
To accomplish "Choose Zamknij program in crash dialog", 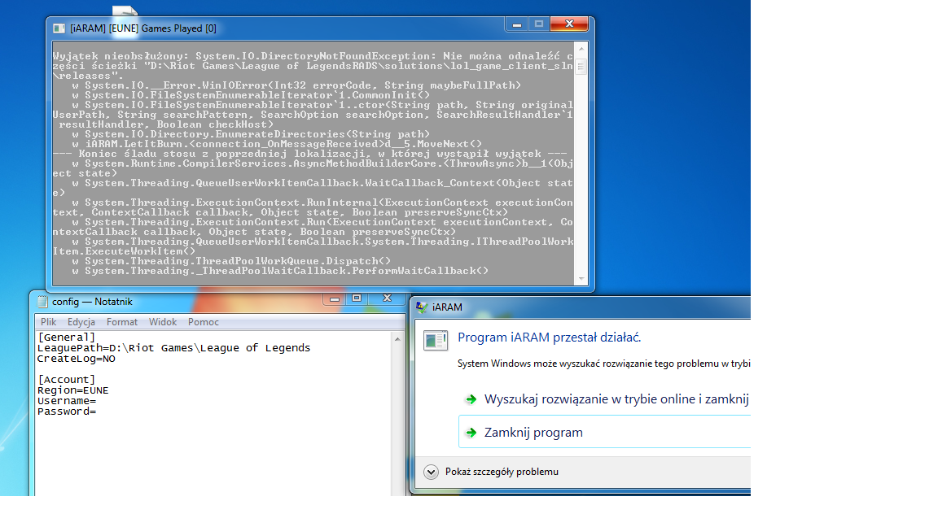I will [604, 431].
